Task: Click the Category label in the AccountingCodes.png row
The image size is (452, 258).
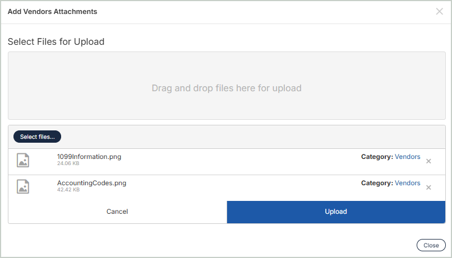Action: tap(377, 183)
